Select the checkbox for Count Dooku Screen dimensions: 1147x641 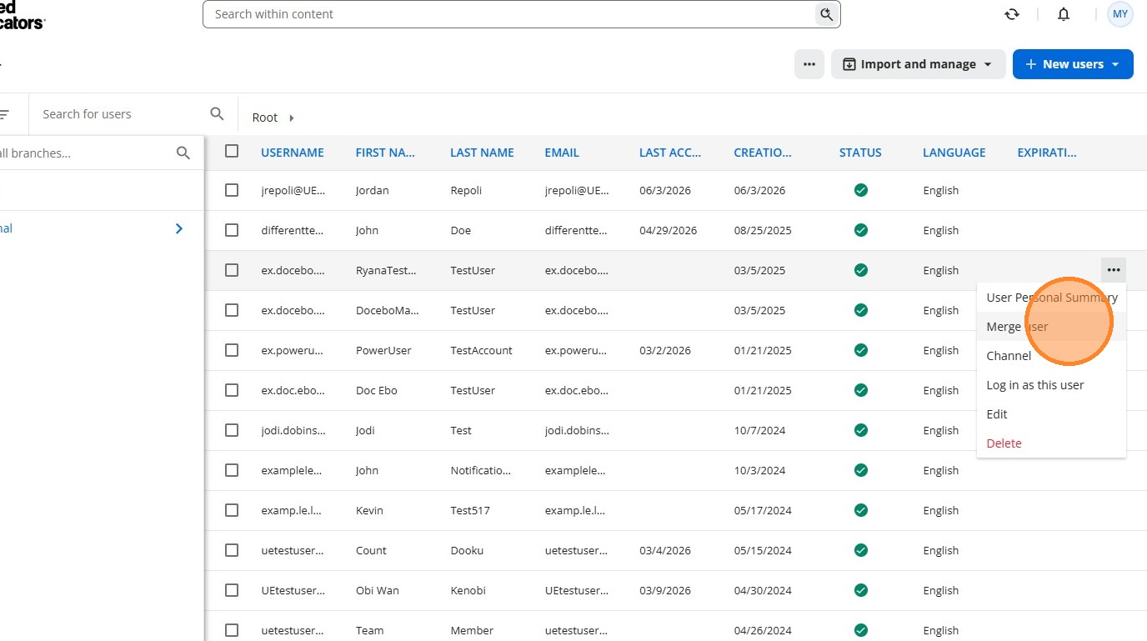pyautogui.click(x=232, y=550)
